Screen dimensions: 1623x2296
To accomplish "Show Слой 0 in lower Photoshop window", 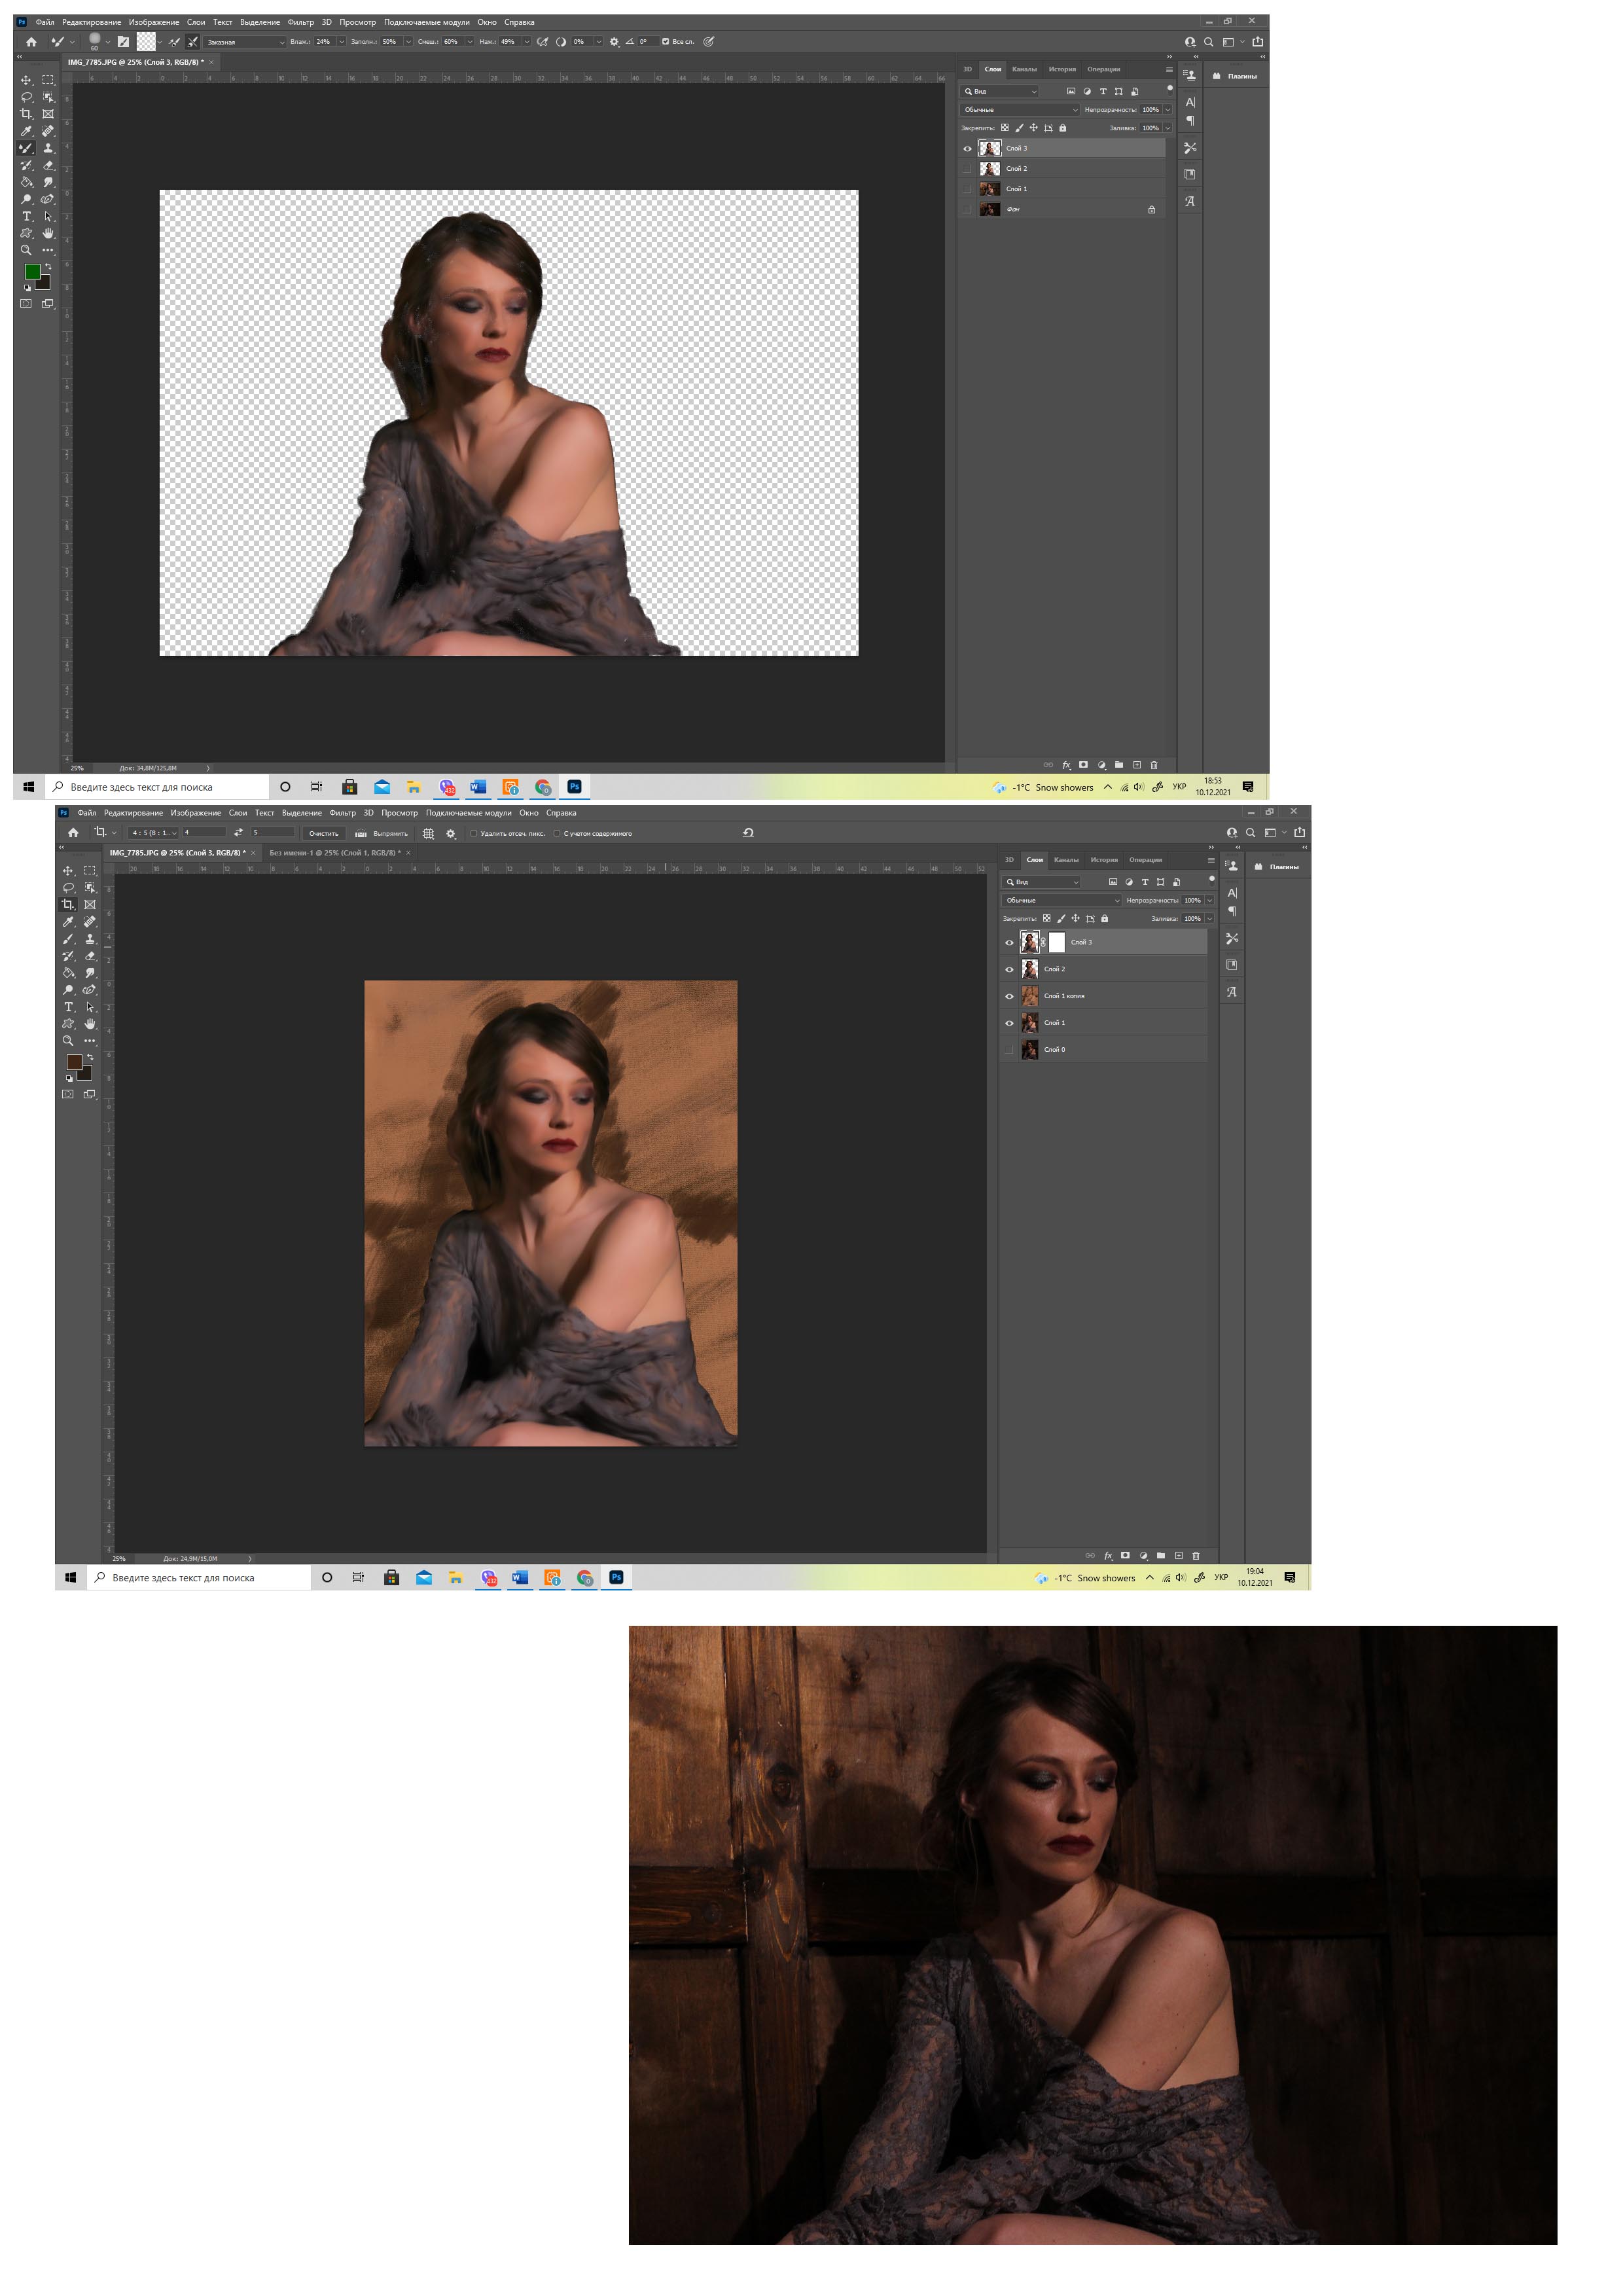I will click(1009, 1050).
